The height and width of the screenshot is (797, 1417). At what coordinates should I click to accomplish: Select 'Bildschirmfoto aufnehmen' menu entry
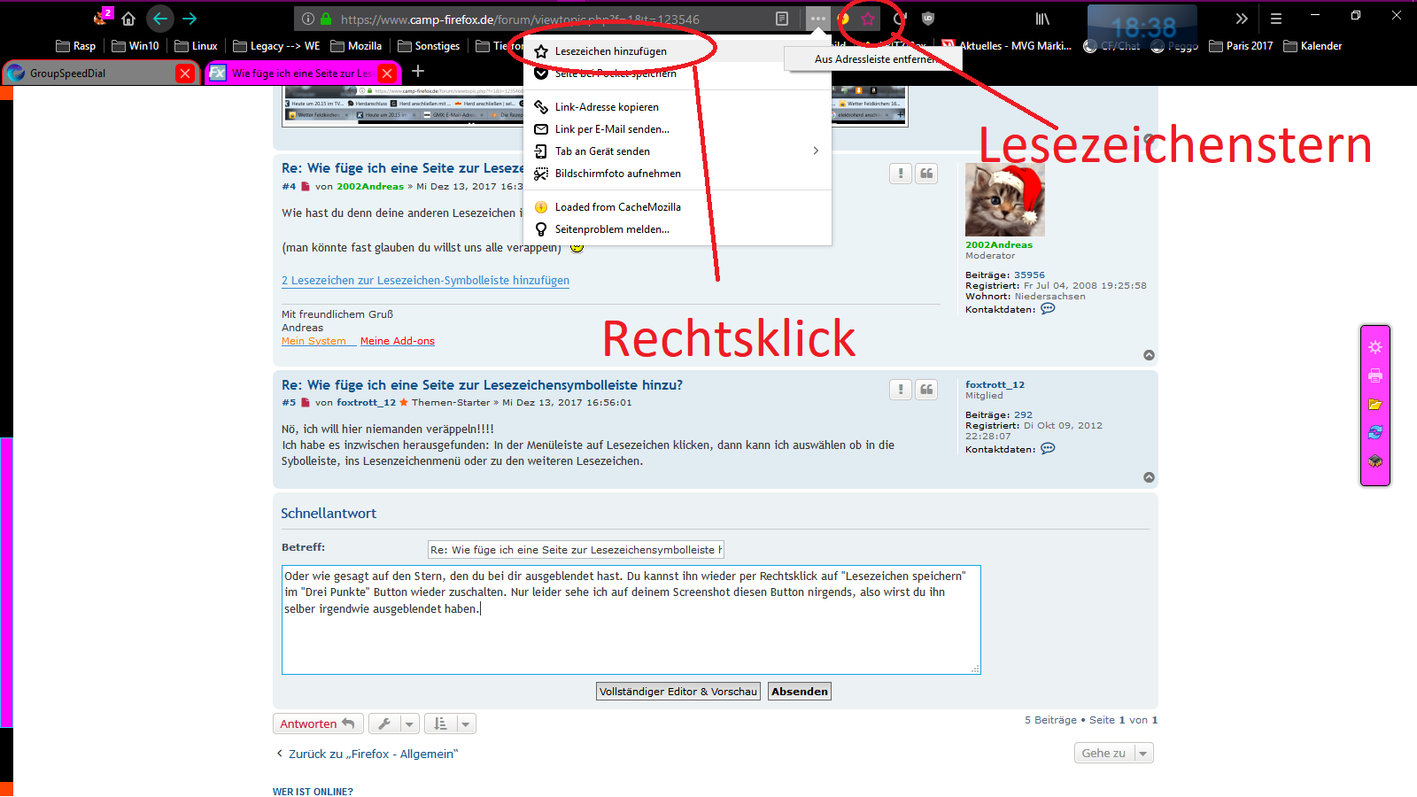tap(678, 174)
